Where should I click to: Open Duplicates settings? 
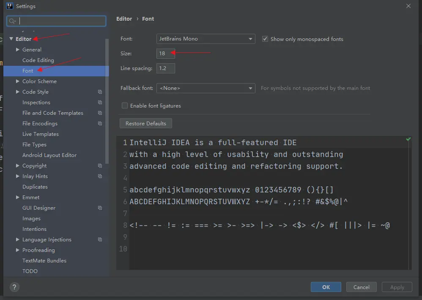tap(35, 186)
